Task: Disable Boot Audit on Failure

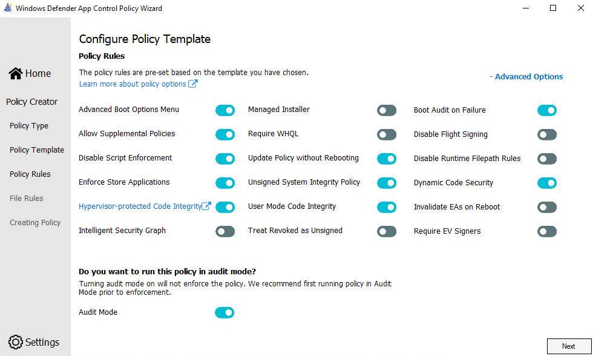Action: tap(547, 110)
